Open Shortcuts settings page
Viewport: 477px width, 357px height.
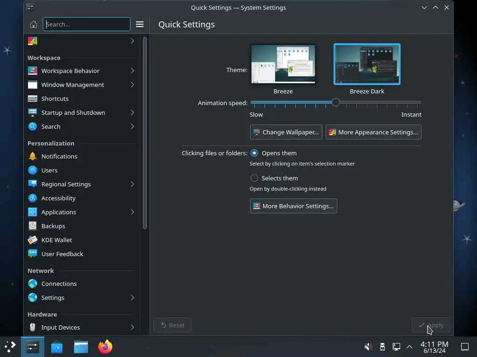81,99
